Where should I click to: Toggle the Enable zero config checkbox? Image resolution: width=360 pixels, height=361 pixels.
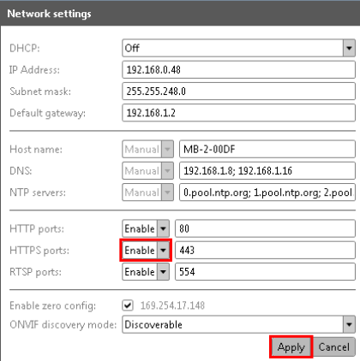[128, 305]
